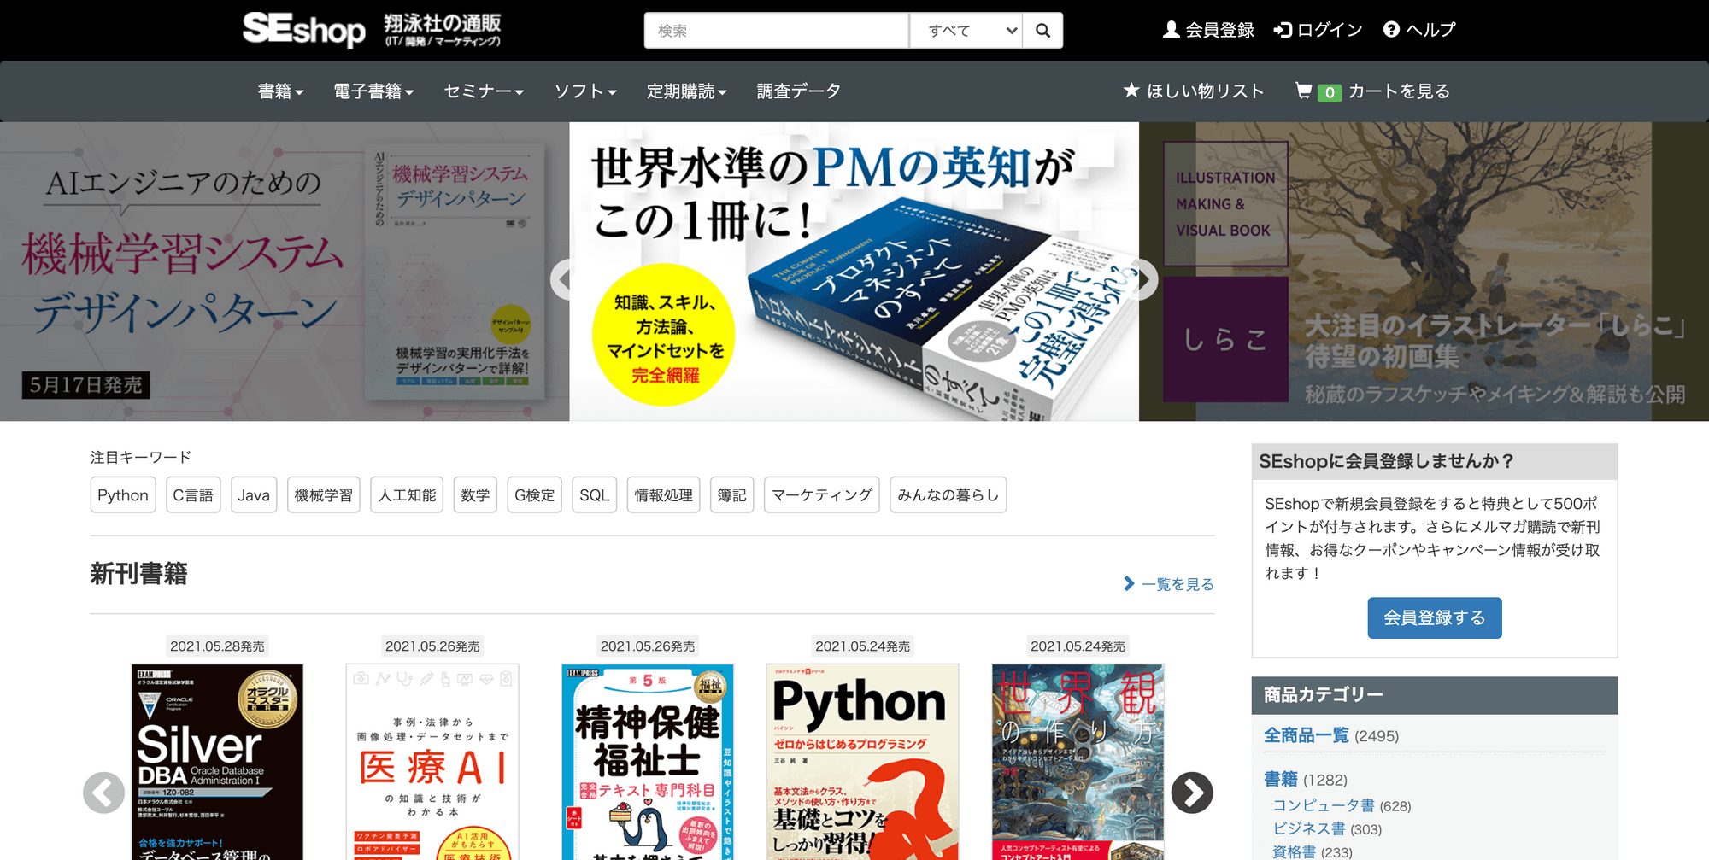
Task: Open the shopping cart icon
Action: [x=1303, y=91]
